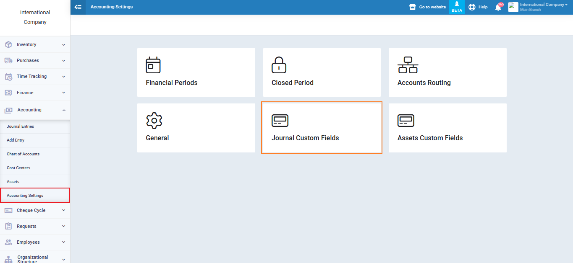This screenshot has height=263, width=573.
Task: Click the Assets Custom Fields card icon
Action: click(406, 121)
